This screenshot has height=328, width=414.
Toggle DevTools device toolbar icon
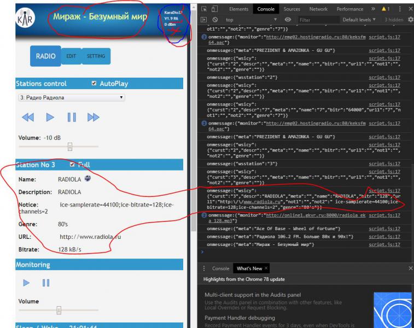(x=214, y=9)
